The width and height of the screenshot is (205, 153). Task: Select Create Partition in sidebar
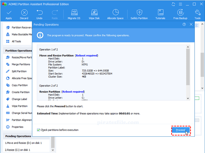(18, 92)
